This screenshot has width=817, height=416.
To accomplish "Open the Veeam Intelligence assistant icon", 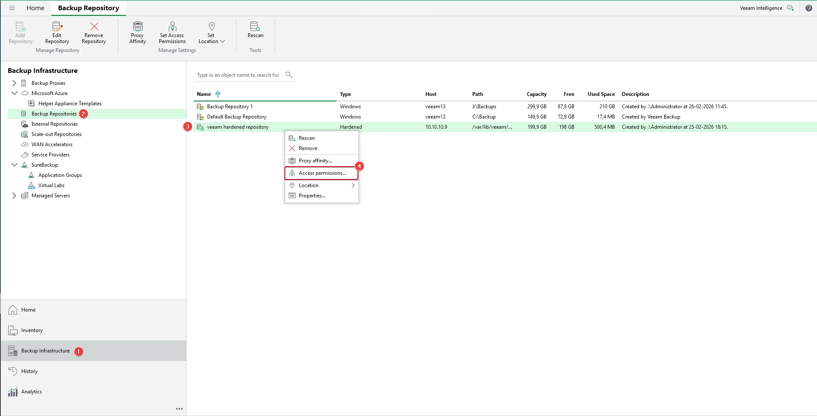I will 791,8.
